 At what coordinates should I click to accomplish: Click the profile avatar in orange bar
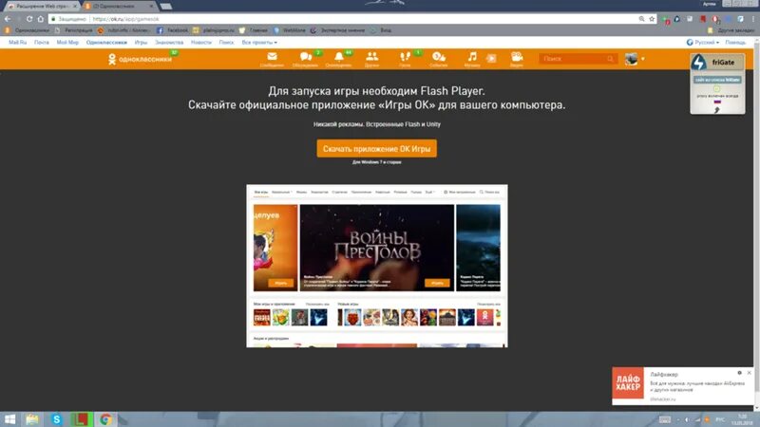pyautogui.click(x=631, y=59)
